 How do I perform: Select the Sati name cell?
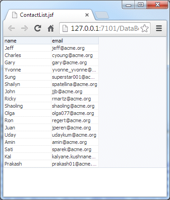pyautogui.click(x=28, y=149)
